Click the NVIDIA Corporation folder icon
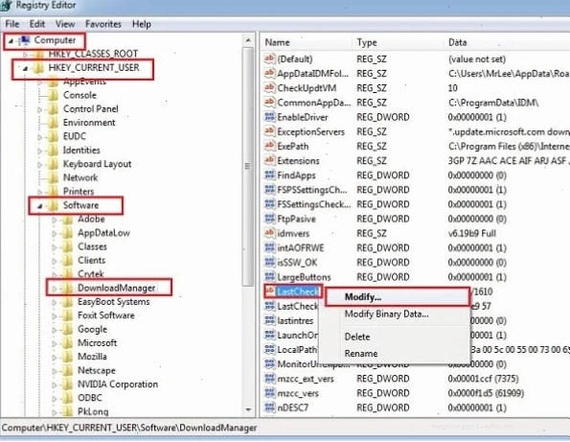570x442 pixels. click(68, 384)
